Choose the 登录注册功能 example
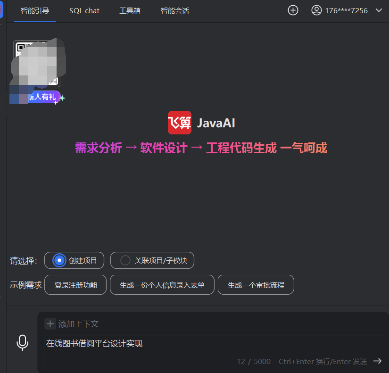 75,285
